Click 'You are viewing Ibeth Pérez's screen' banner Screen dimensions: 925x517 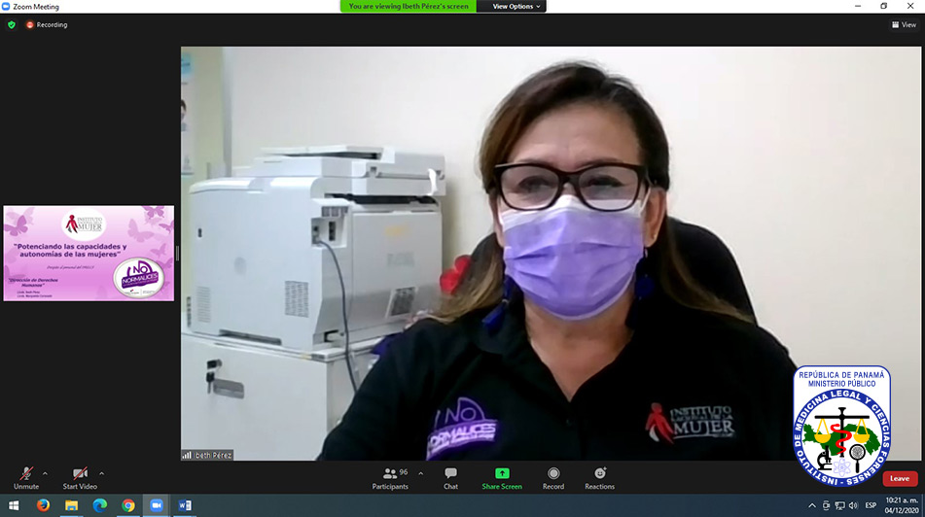tap(409, 7)
